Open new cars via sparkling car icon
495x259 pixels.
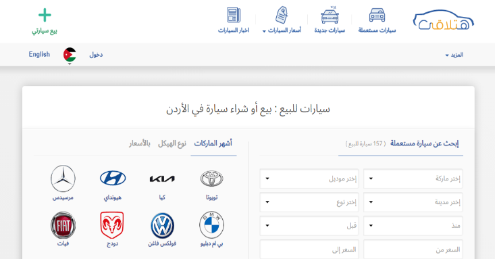330,15
